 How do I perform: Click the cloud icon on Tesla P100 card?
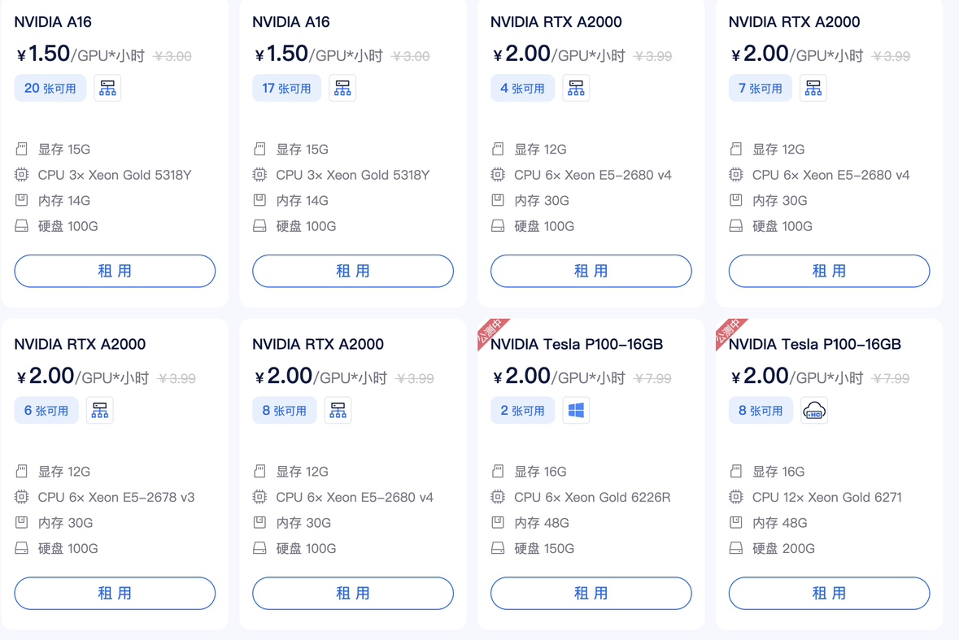click(x=814, y=410)
